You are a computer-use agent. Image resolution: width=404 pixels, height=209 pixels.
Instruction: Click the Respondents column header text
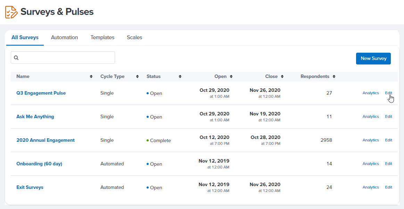tap(315, 76)
